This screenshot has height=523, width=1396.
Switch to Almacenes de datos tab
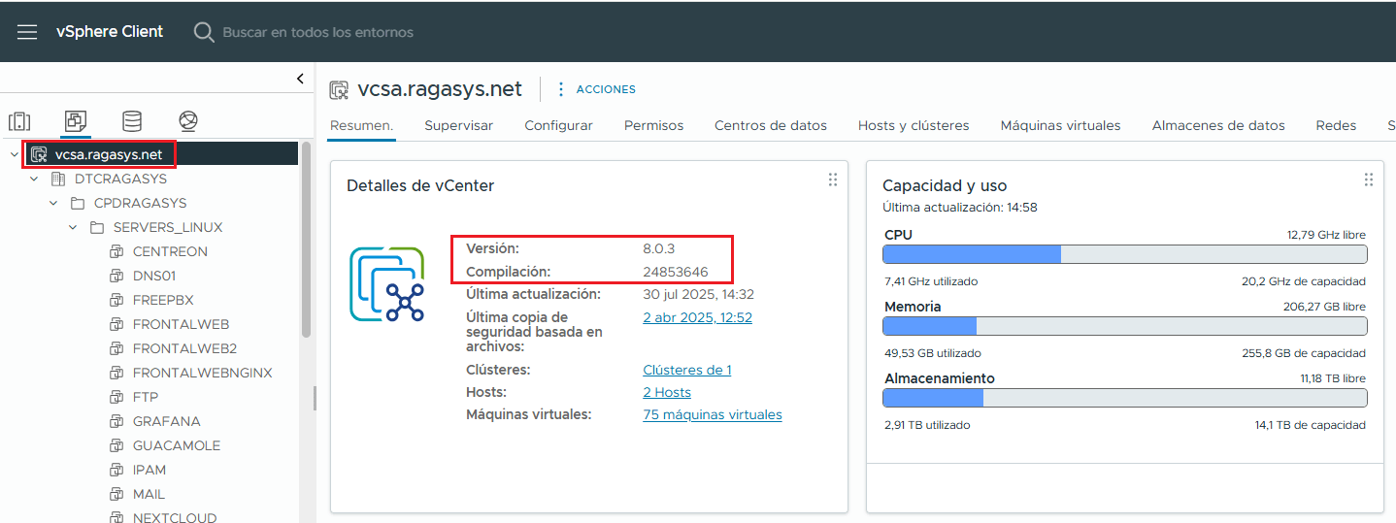[x=1218, y=125]
